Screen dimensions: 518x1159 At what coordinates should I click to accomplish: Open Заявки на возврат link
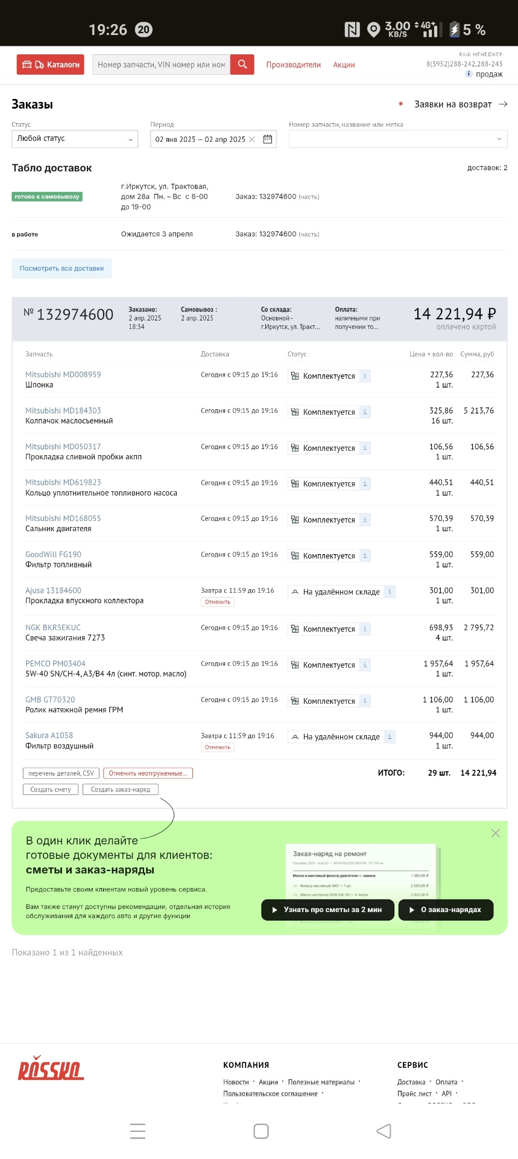[x=453, y=104]
